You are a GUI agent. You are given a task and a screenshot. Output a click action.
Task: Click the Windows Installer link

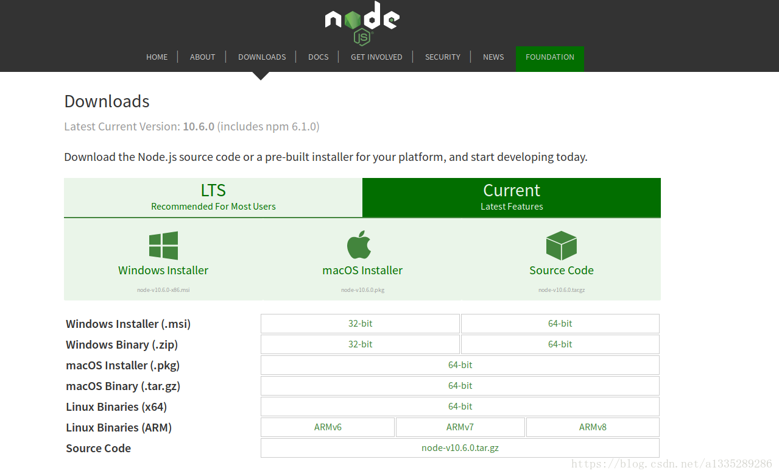click(163, 270)
